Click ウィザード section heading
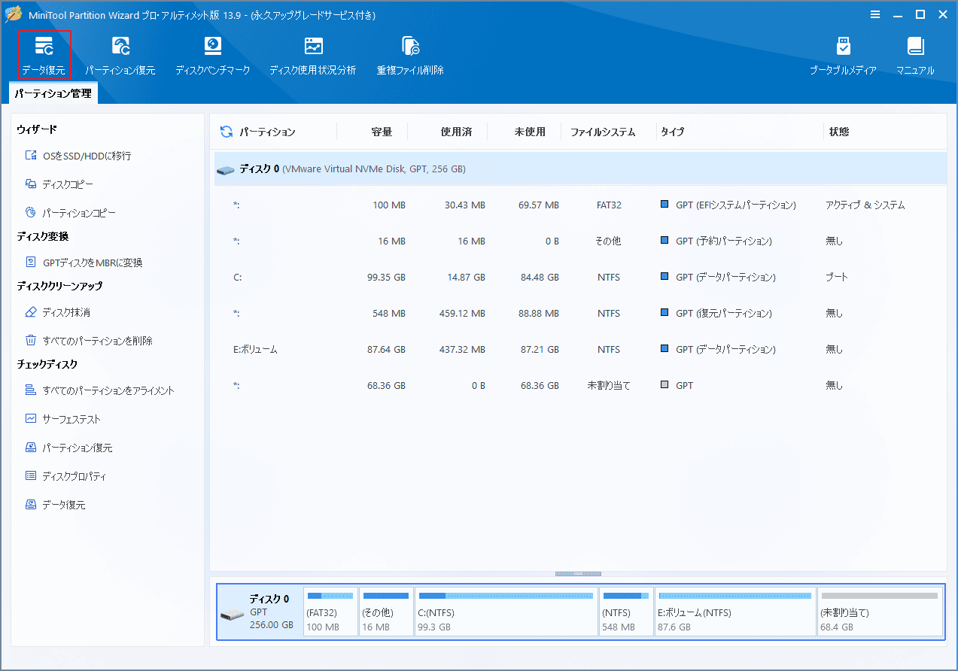Image resolution: width=958 pixels, height=671 pixels. (x=37, y=130)
